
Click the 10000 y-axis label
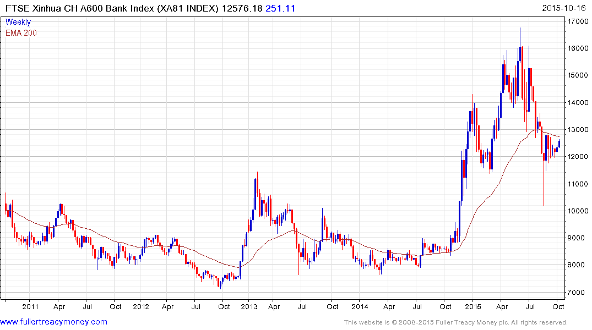pos(578,211)
